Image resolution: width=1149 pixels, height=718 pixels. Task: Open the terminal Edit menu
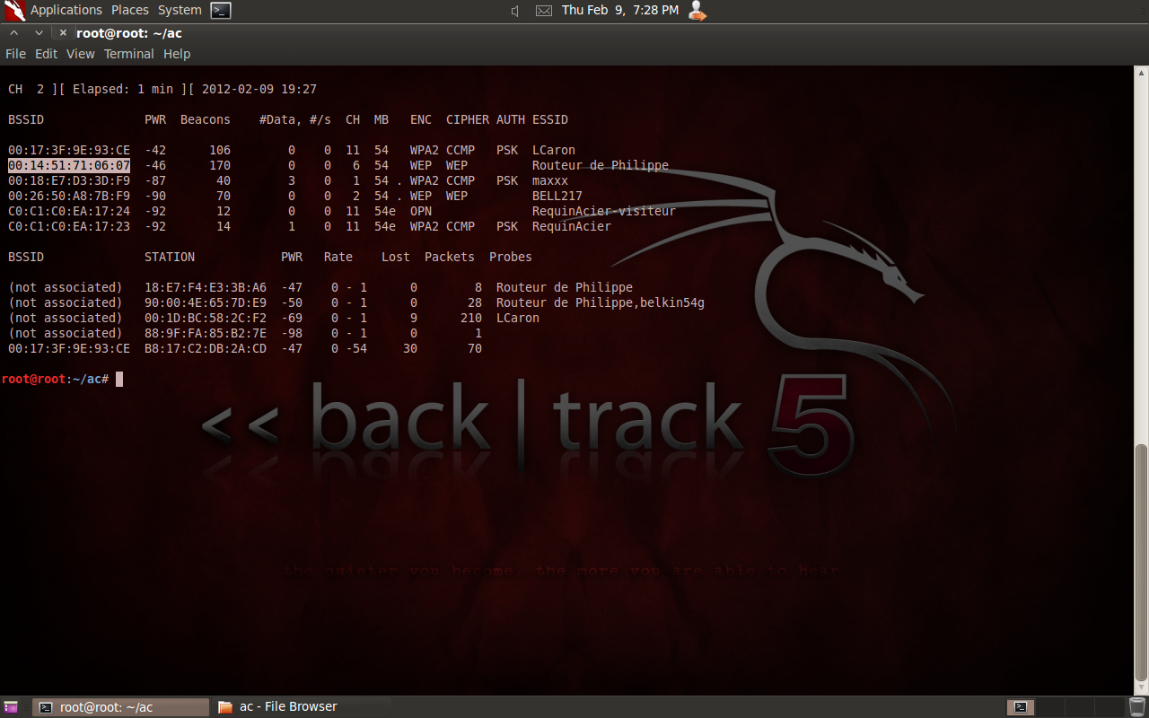click(46, 54)
